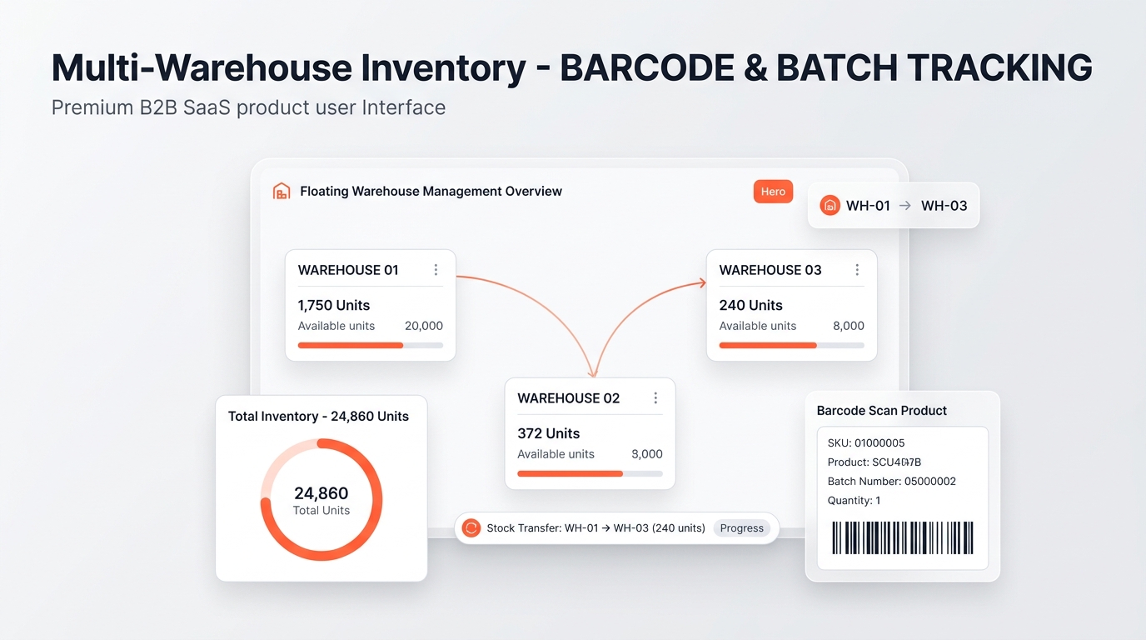
Task: Click the Stock Transfer refresh icon
Action: point(471,527)
